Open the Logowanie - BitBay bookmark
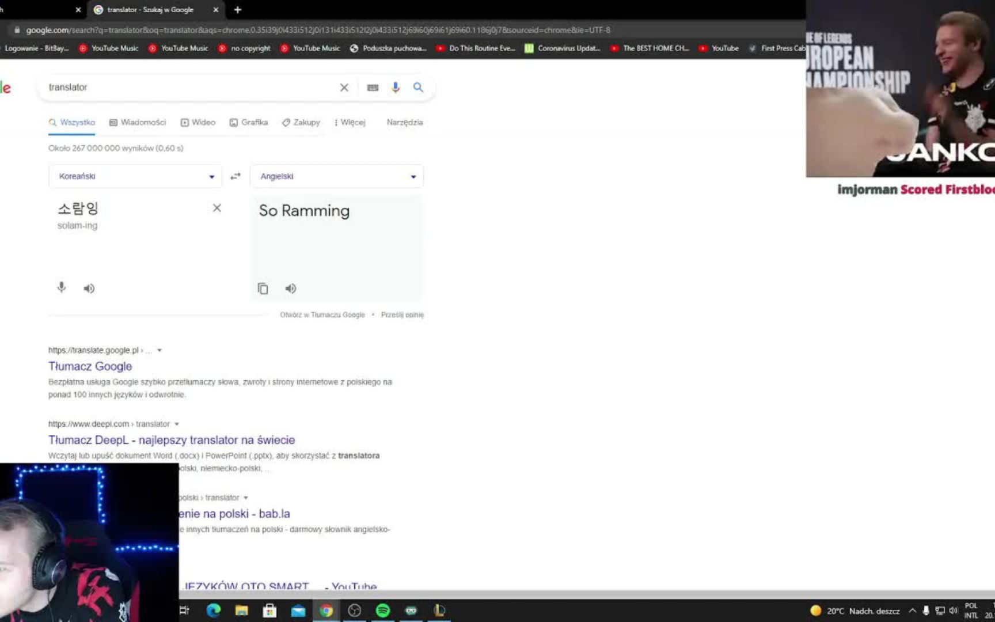Screen dimensions: 995x622 tap(36, 48)
